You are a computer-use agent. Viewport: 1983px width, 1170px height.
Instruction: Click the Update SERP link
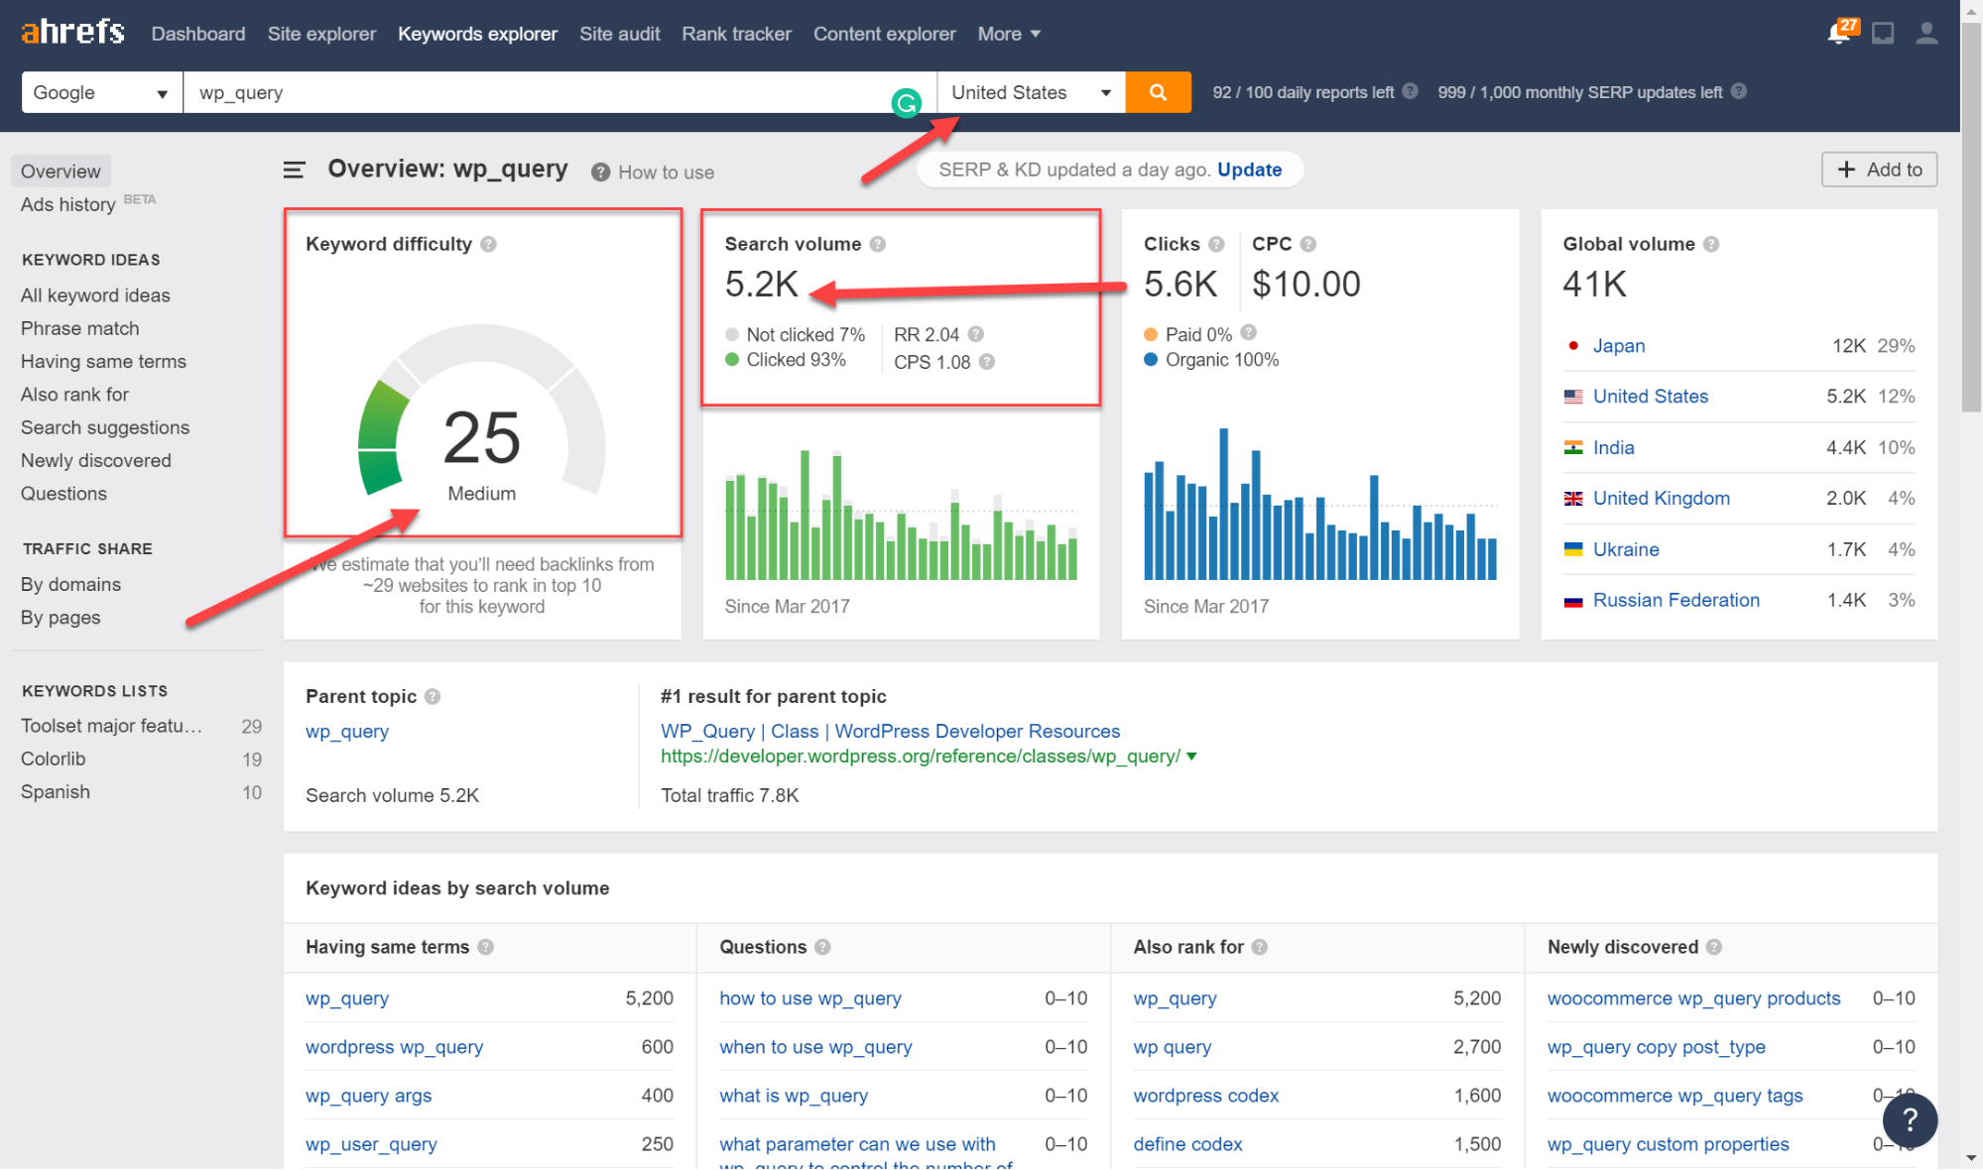click(1249, 170)
